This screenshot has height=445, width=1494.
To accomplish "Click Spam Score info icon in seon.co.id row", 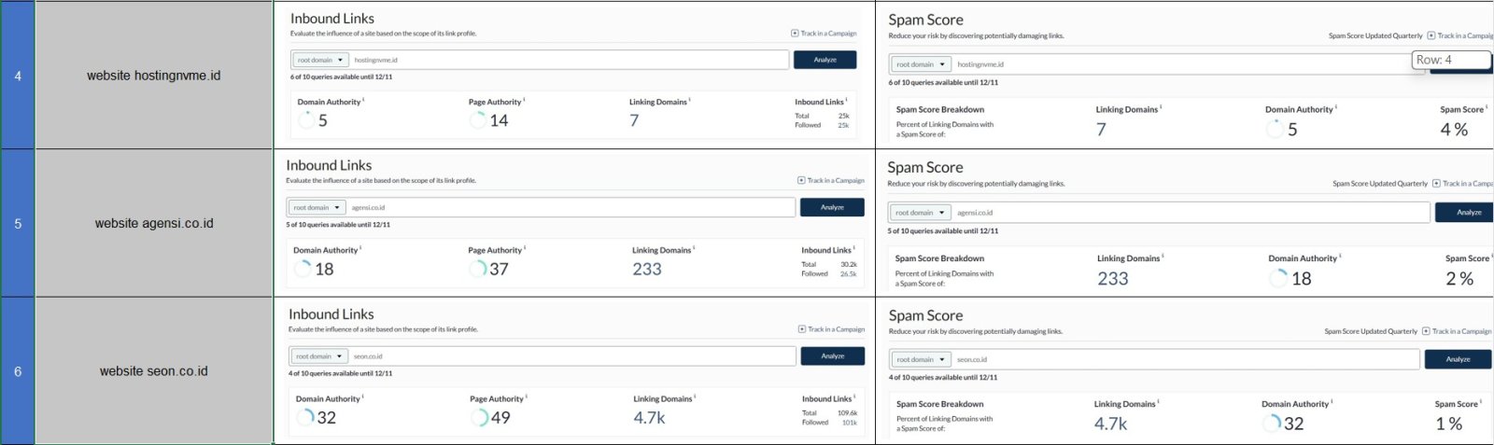I will tap(1482, 402).
